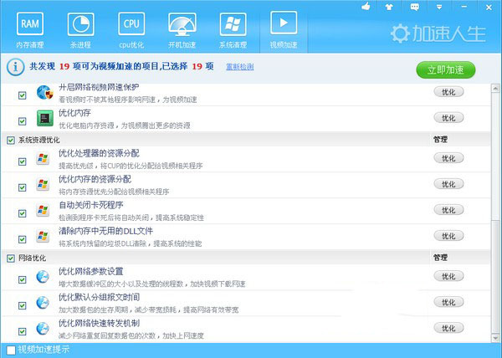
Task: Select the 优化网络参数设置 title text
Action: [91, 272]
